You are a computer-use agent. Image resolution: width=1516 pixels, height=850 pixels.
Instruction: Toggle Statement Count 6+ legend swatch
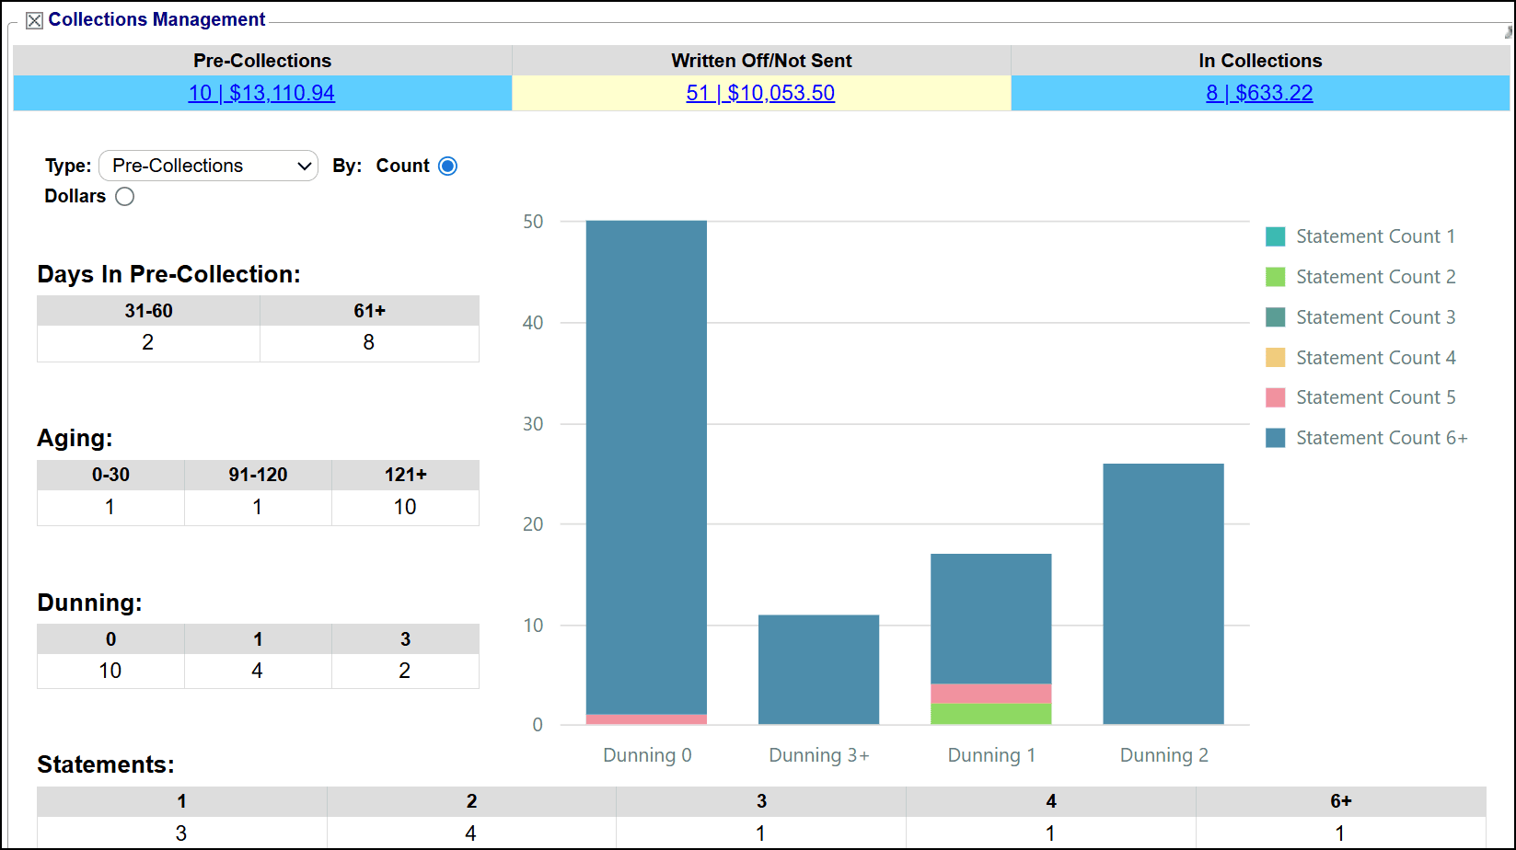click(1275, 438)
